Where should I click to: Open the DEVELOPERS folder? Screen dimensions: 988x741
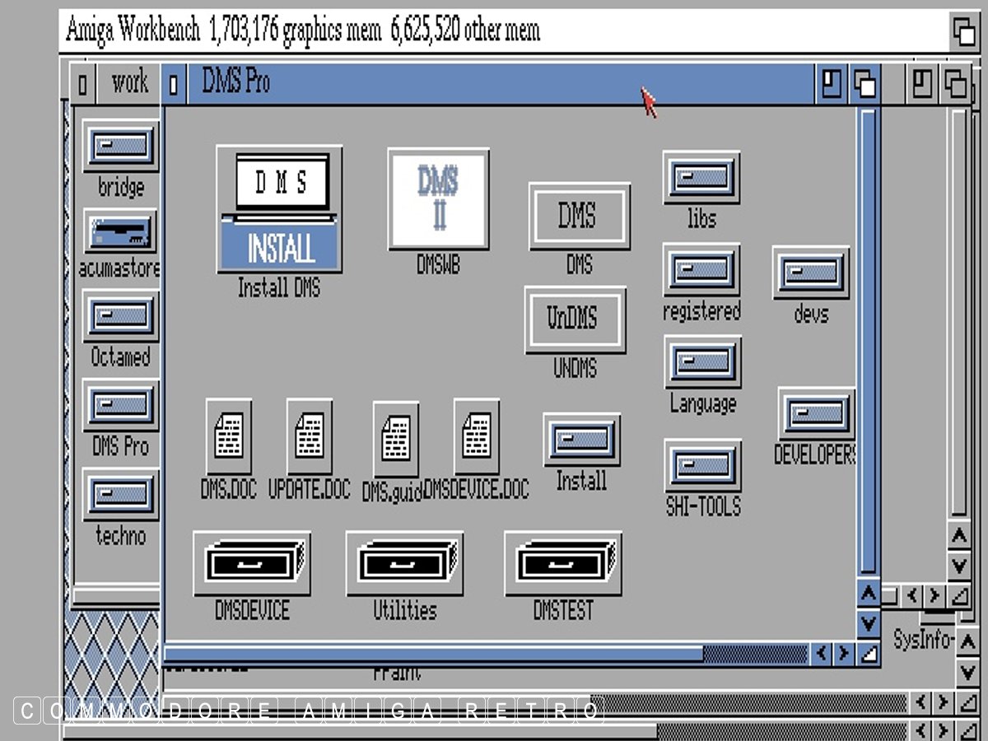point(816,414)
